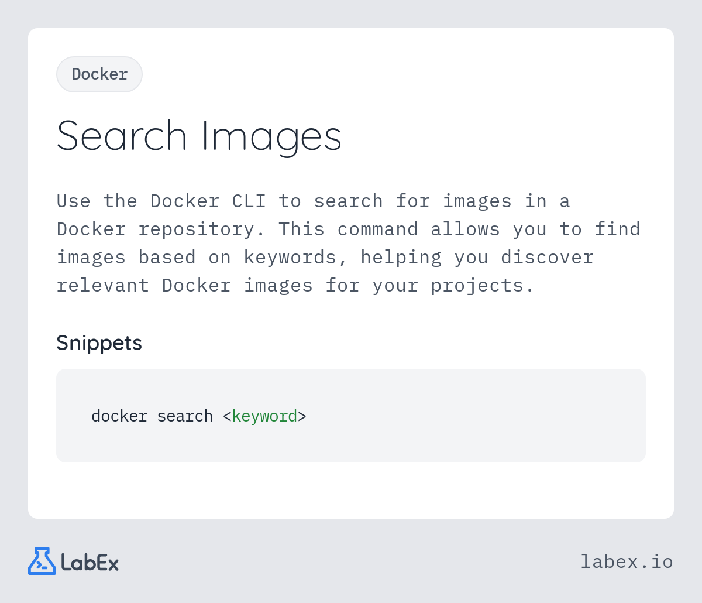Click the word relevant in the description
This screenshot has width=702, height=603.
(103, 285)
